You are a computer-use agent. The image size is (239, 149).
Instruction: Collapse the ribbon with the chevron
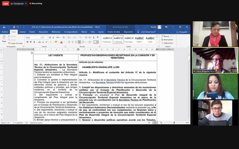tap(189, 47)
